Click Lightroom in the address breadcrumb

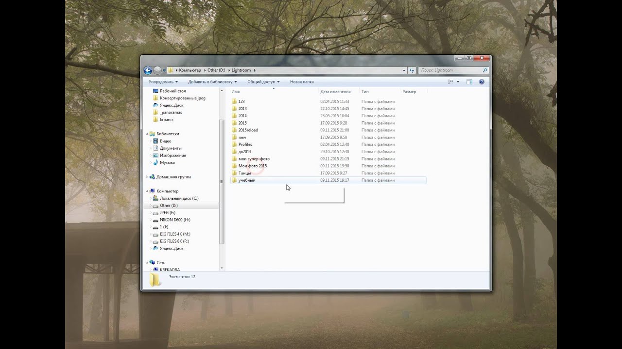(241, 70)
